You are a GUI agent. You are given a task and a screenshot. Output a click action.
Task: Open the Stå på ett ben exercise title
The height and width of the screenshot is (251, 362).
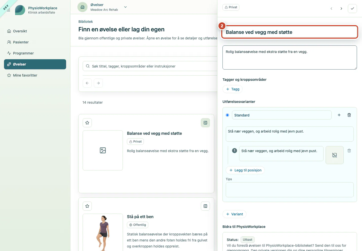coord(140,217)
